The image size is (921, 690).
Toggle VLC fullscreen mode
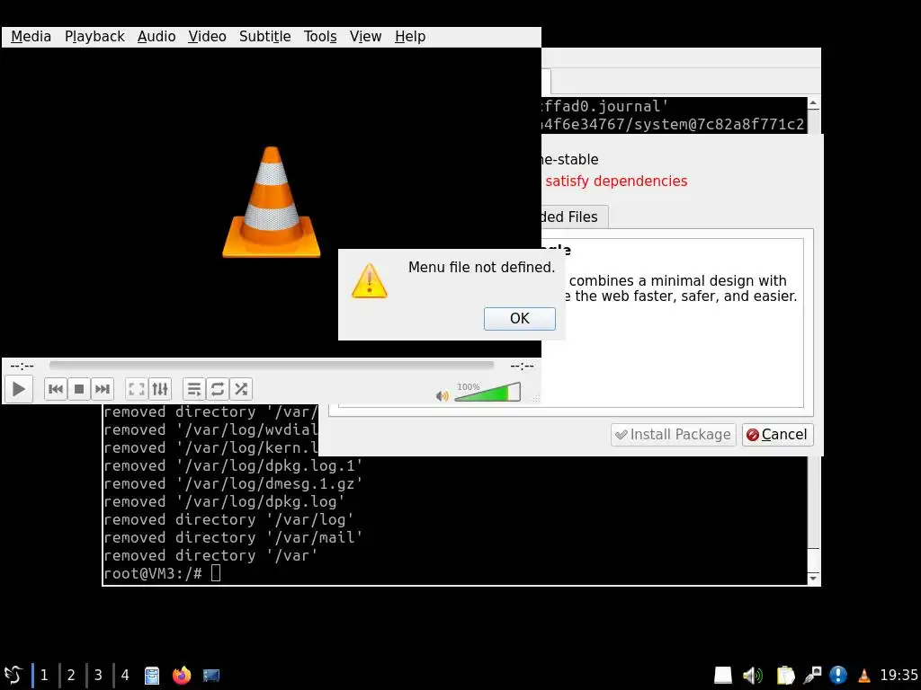(137, 389)
